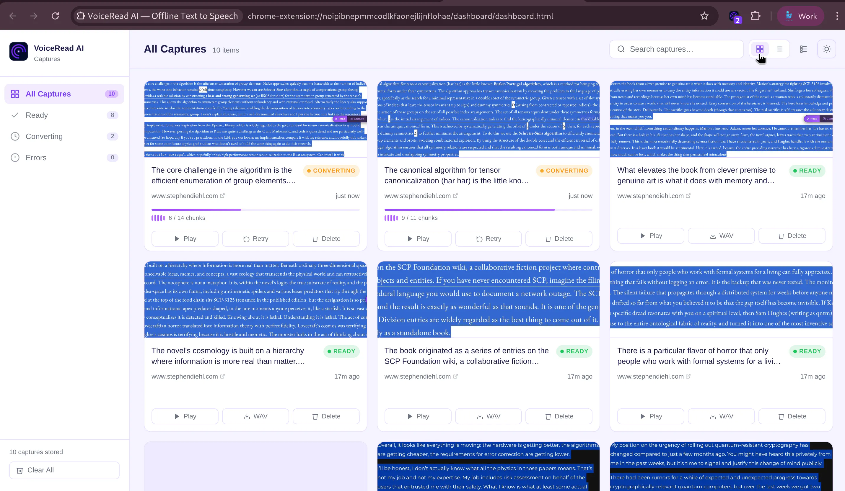The width and height of the screenshot is (845, 491).
Task: Open the 'canonical algorithm for tensor' thumbnail
Action: (x=489, y=119)
